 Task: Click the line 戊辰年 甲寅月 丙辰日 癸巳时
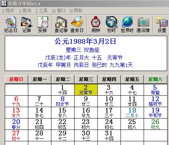coord(72,65)
